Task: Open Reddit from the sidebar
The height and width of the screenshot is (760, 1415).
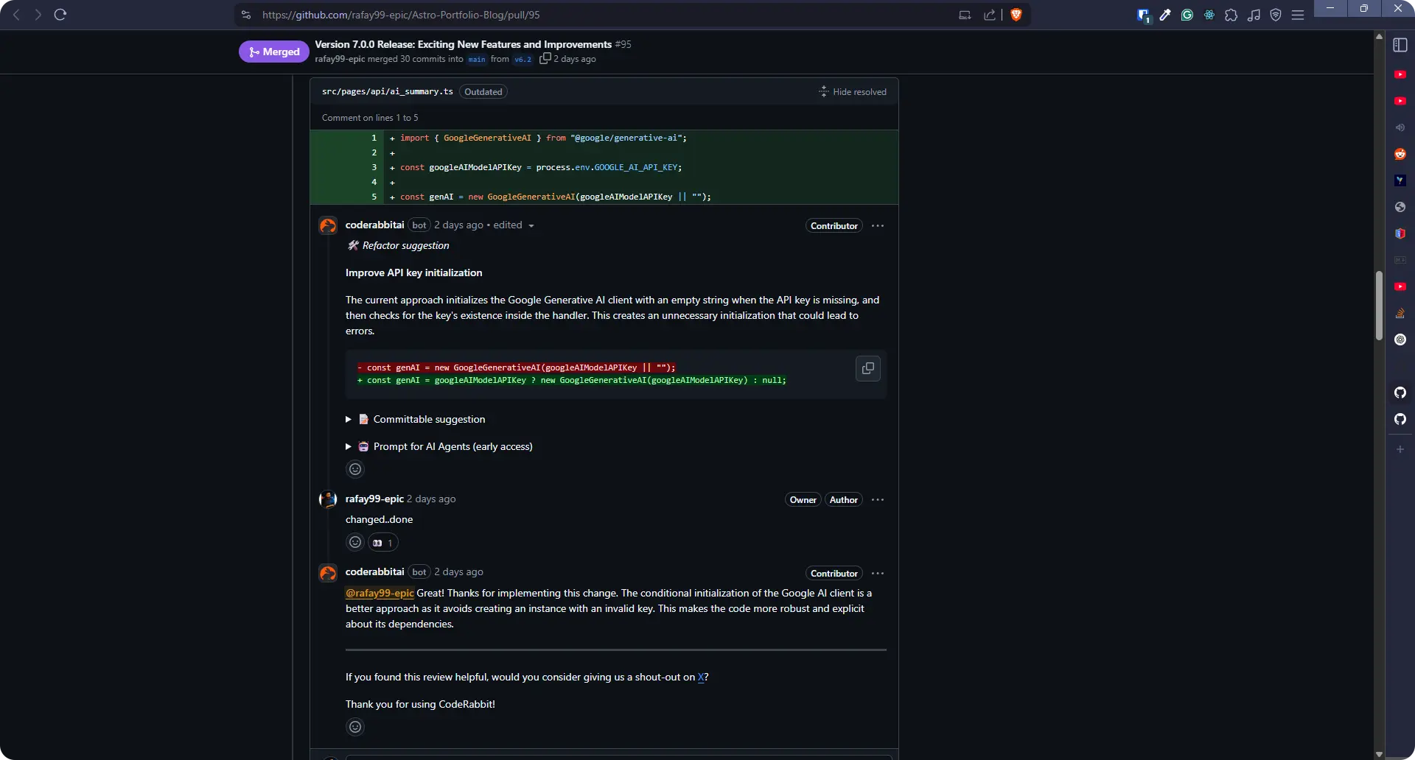Action: (1400, 154)
